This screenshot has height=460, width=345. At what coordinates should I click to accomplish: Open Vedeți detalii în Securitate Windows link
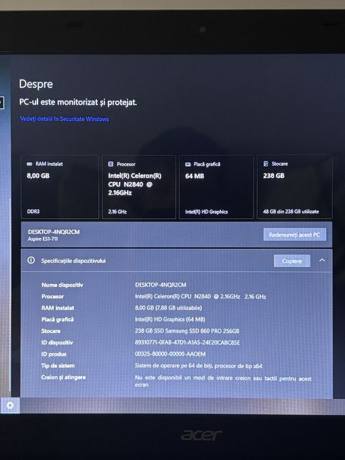64,119
